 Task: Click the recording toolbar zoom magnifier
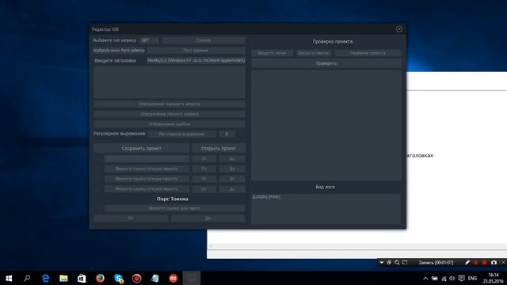point(397,263)
